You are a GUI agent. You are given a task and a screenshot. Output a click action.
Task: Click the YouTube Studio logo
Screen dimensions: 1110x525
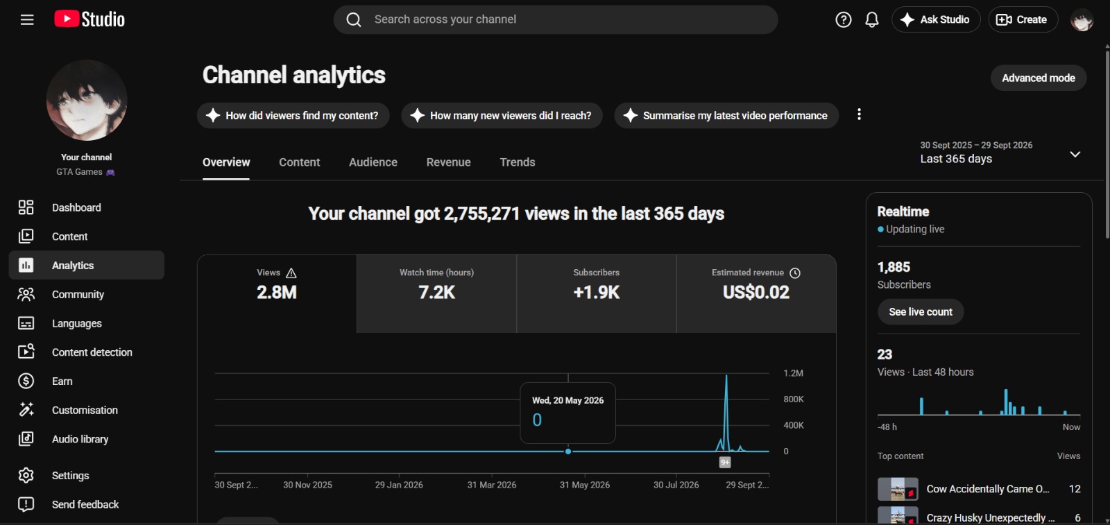coord(89,19)
